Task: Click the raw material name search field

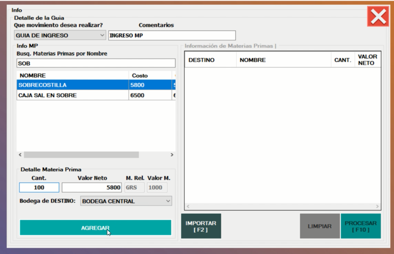Action: click(x=96, y=63)
